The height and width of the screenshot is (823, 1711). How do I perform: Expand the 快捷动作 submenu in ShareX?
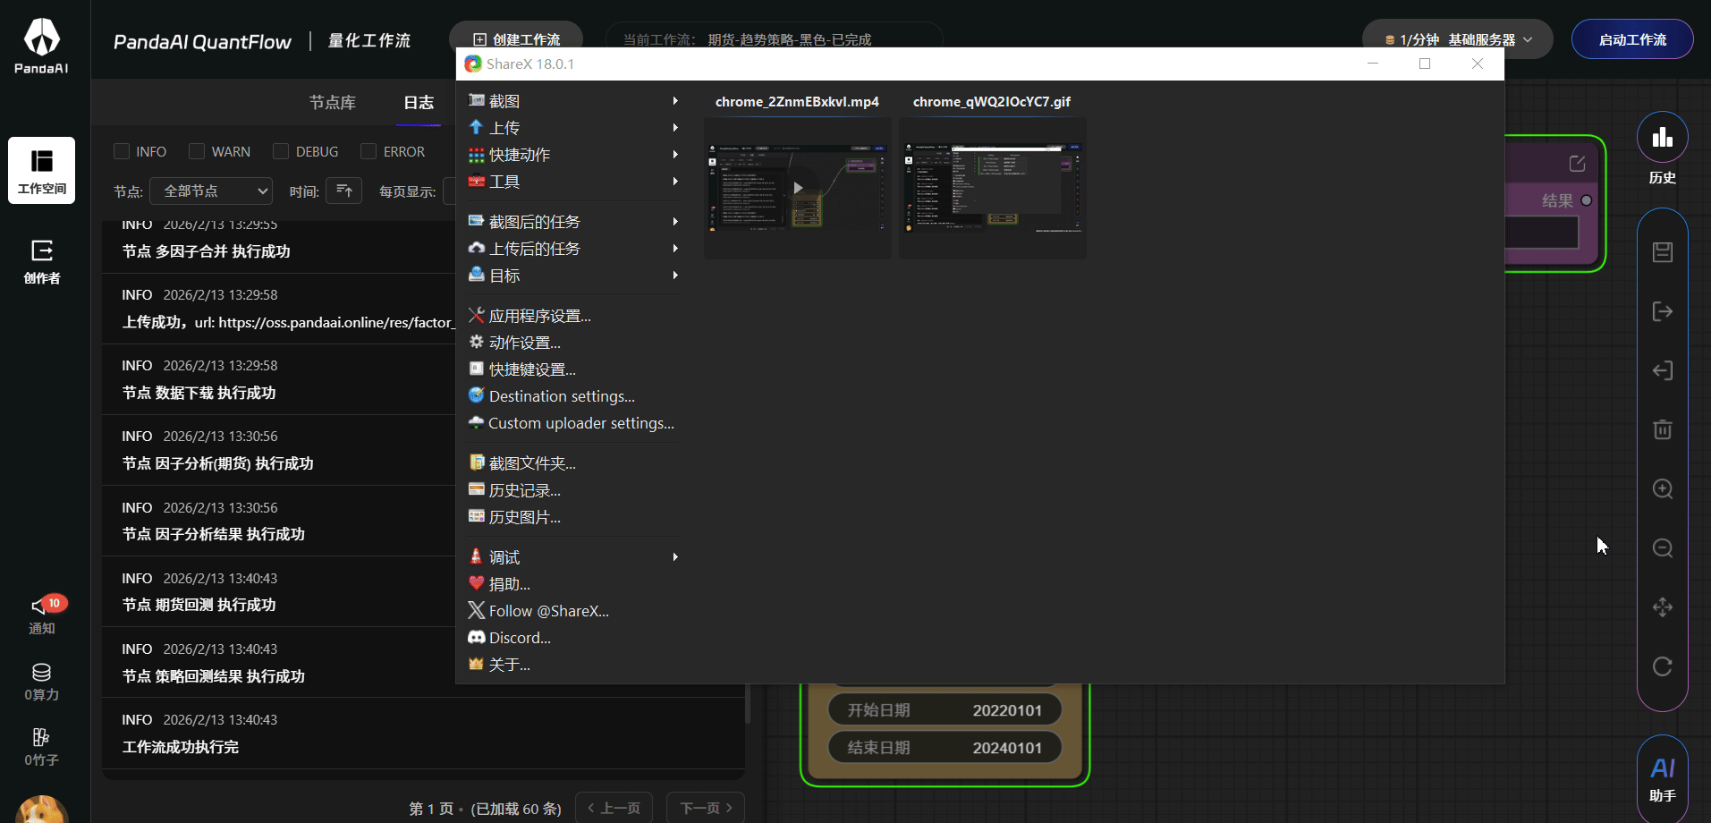573,155
